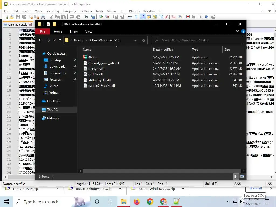Open the Encoding menu
The height and width of the screenshot is (207, 276).
[52, 11]
